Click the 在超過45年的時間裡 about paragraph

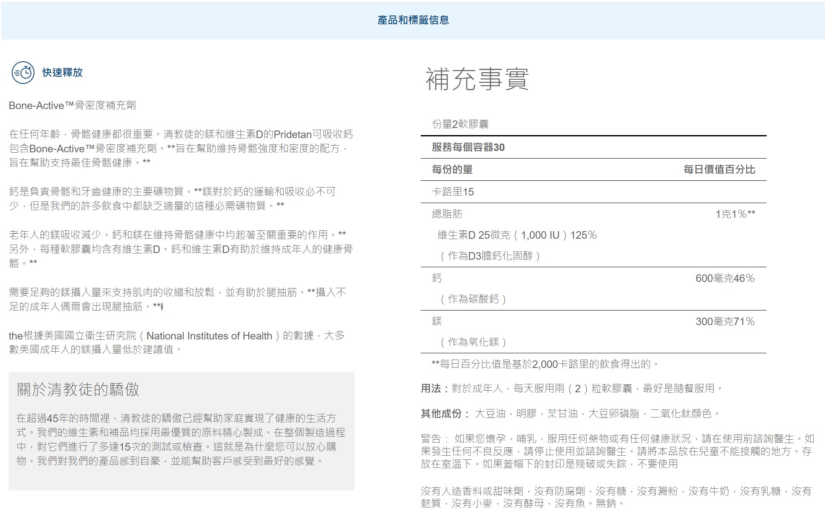181,440
